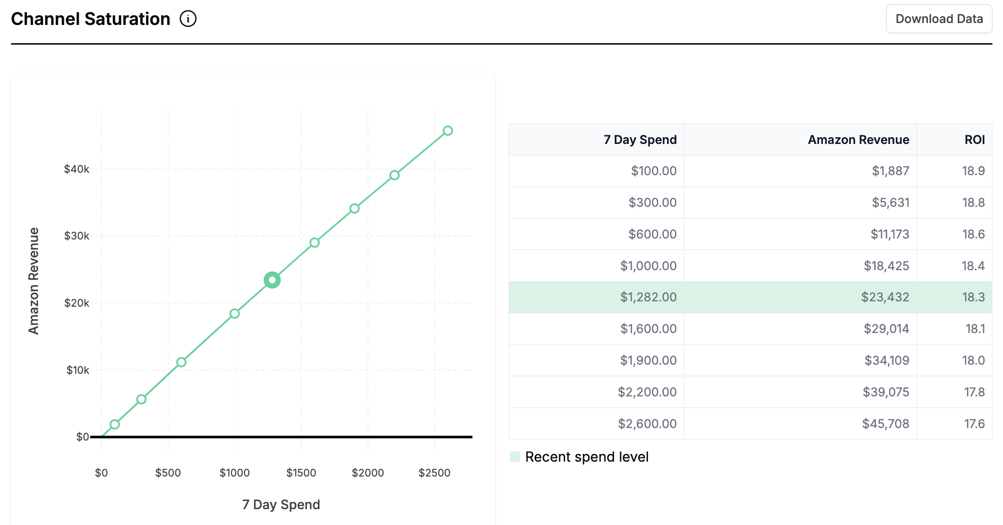1003x525 pixels.
Task: Click the chart point at $1,600 spend
Action: (x=315, y=243)
